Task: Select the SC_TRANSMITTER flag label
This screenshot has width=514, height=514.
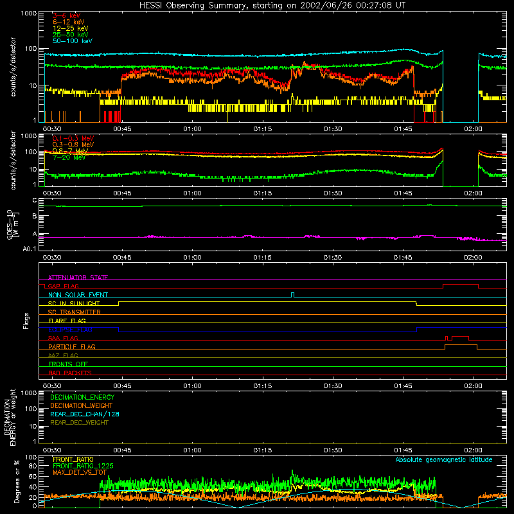Action: coord(75,312)
